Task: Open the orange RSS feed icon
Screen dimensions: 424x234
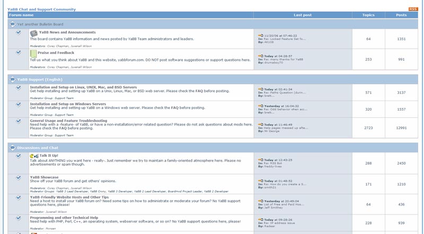Action: coord(413,9)
